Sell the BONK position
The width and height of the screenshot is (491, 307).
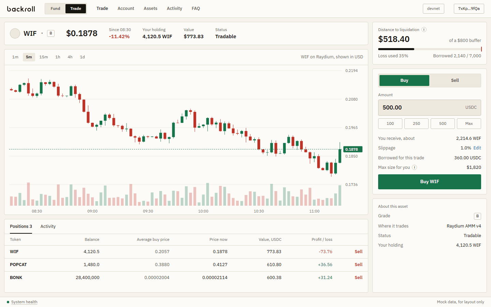[358, 278]
